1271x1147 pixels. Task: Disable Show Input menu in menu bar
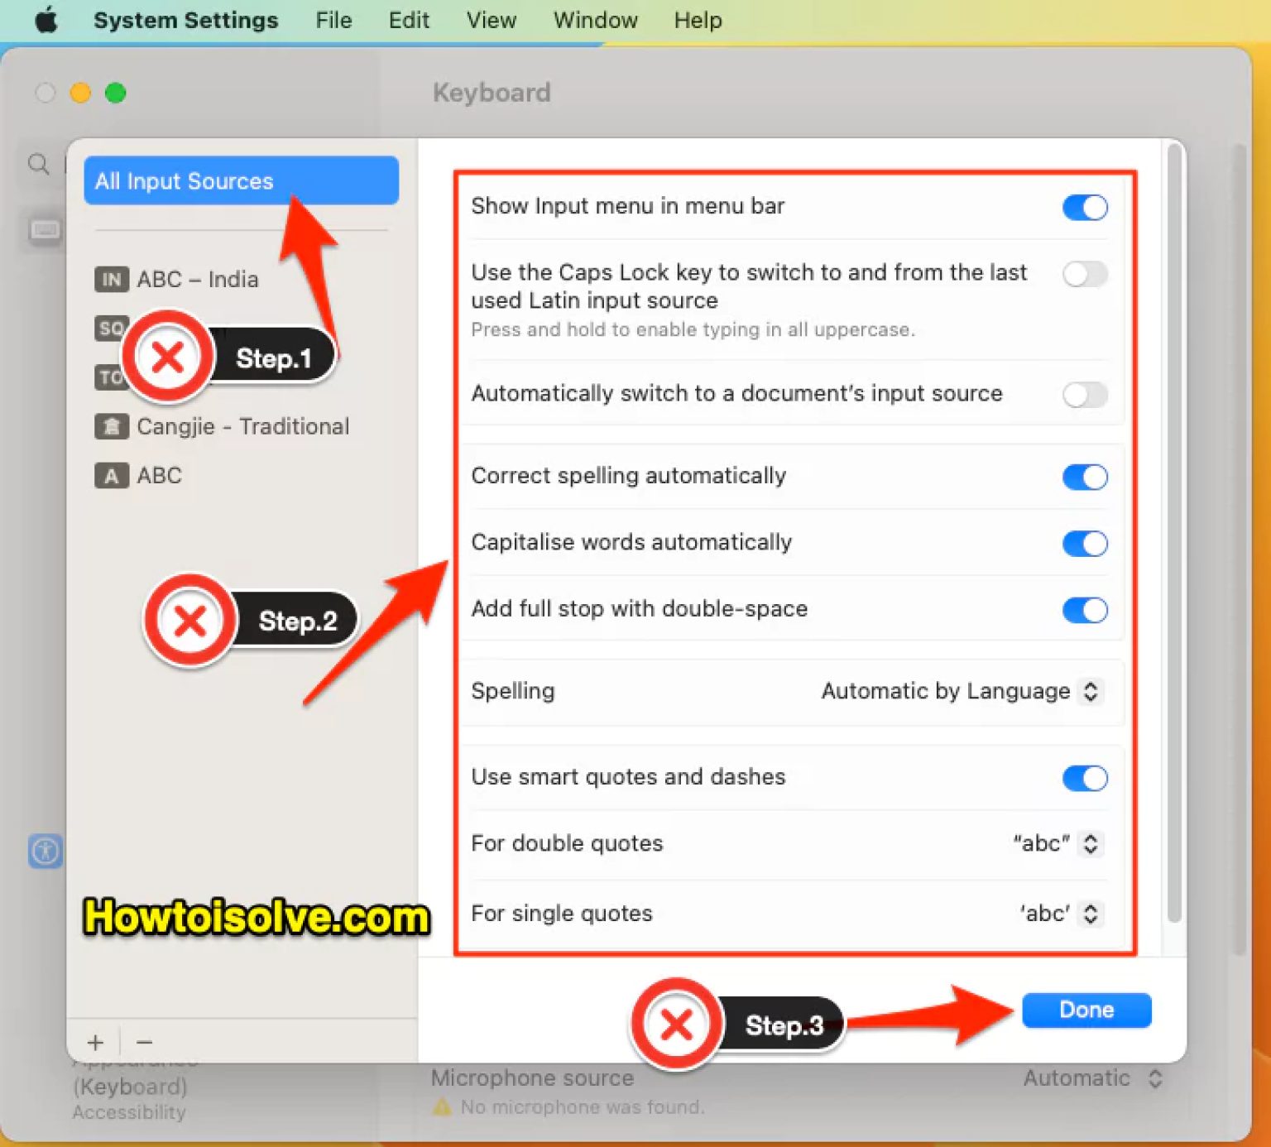(x=1085, y=207)
